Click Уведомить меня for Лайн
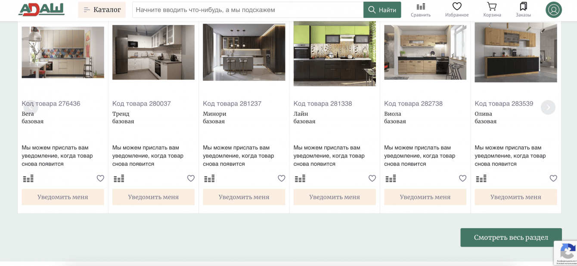 coord(335,197)
